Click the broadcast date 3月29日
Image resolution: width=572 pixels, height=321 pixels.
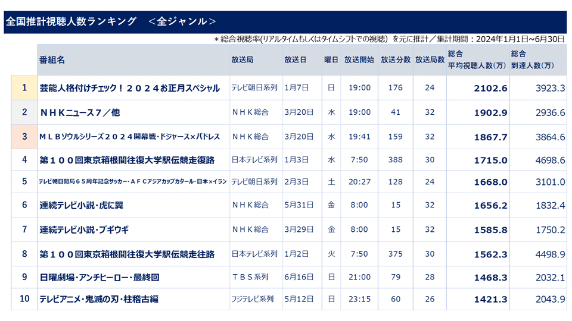(x=299, y=229)
